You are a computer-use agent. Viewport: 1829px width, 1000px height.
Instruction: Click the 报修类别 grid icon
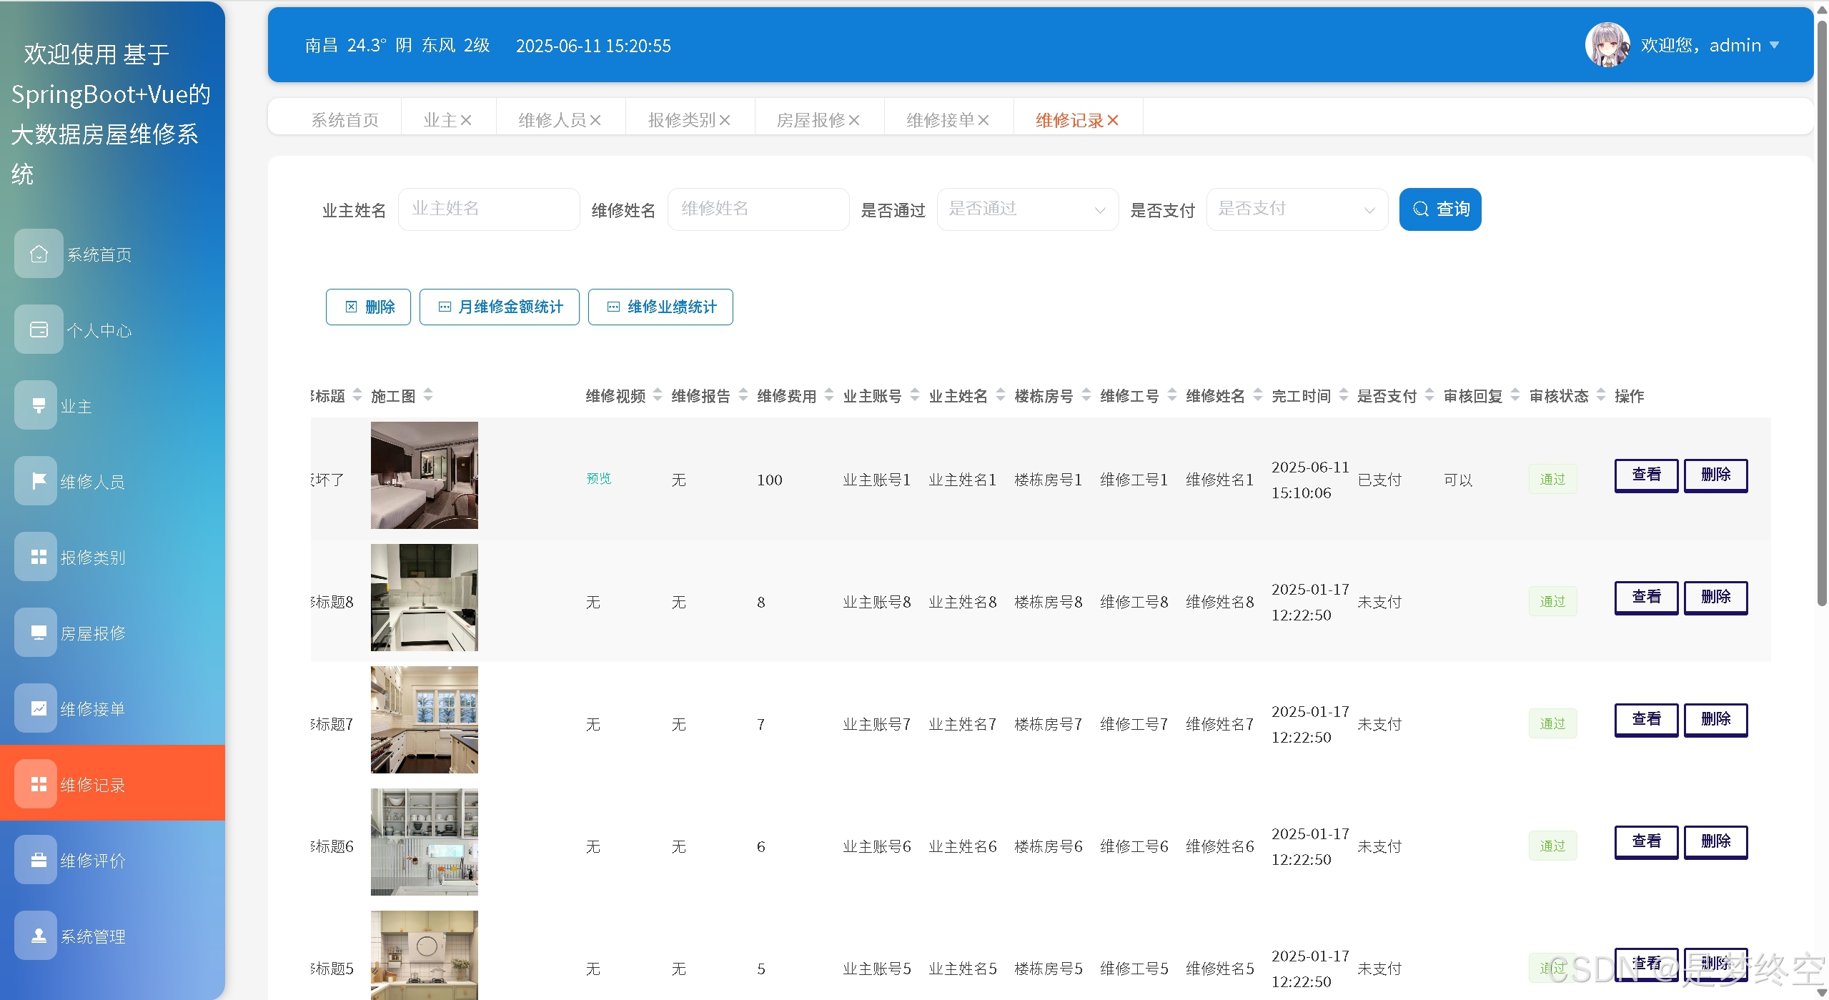[x=39, y=557]
